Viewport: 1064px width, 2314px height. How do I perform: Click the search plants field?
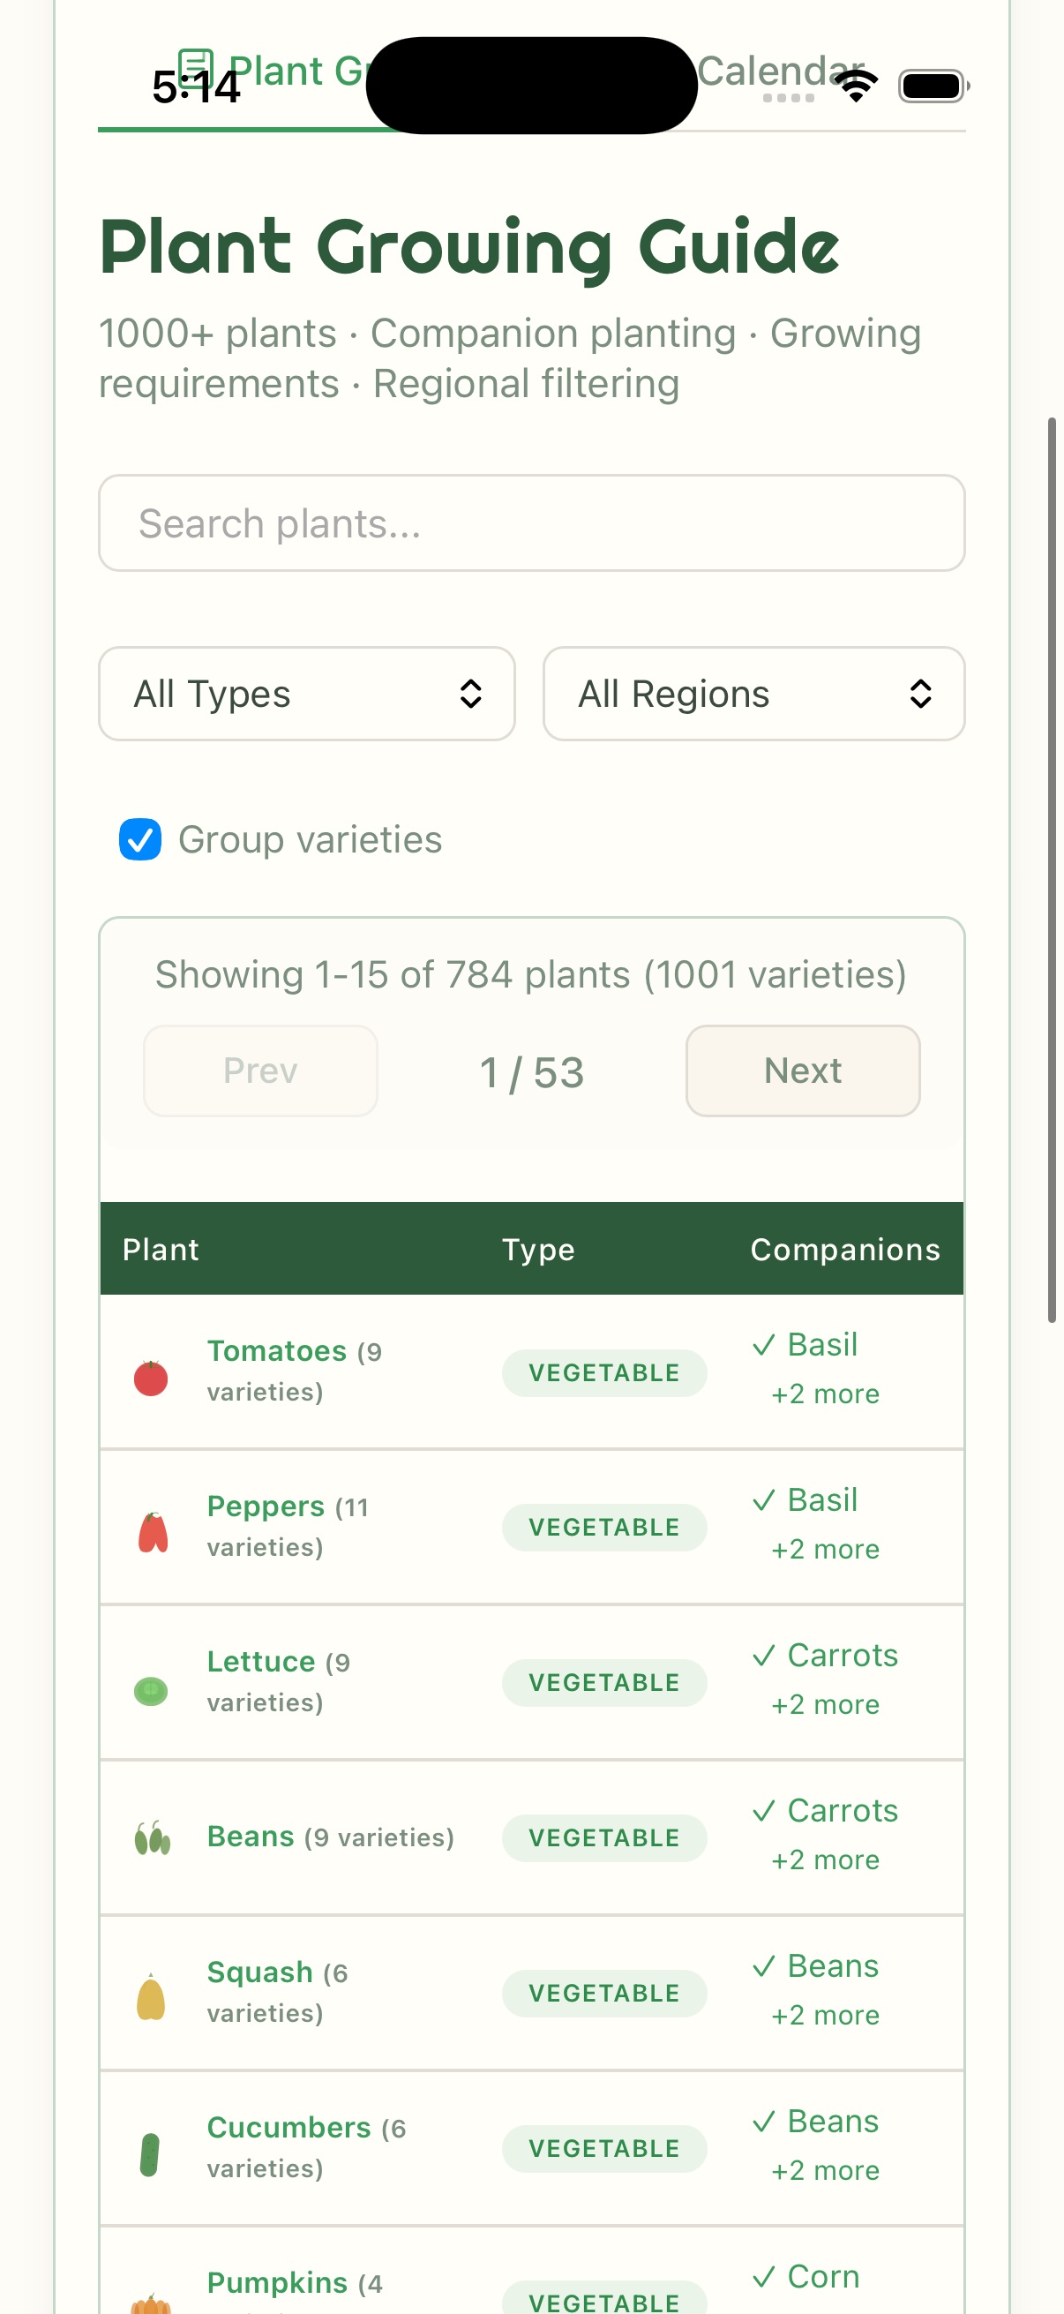click(531, 522)
